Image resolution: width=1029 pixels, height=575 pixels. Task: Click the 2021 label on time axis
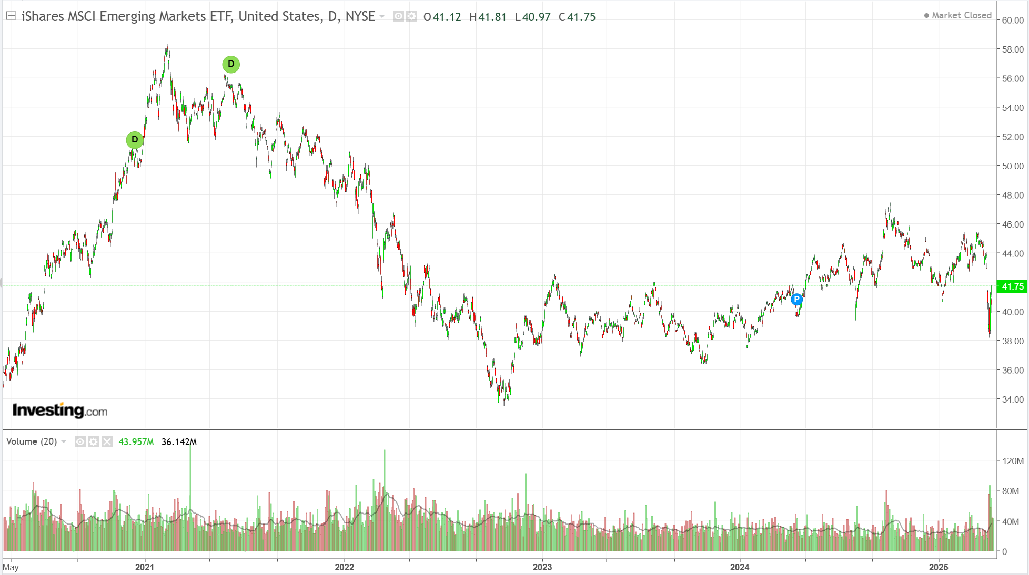[144, 567]
